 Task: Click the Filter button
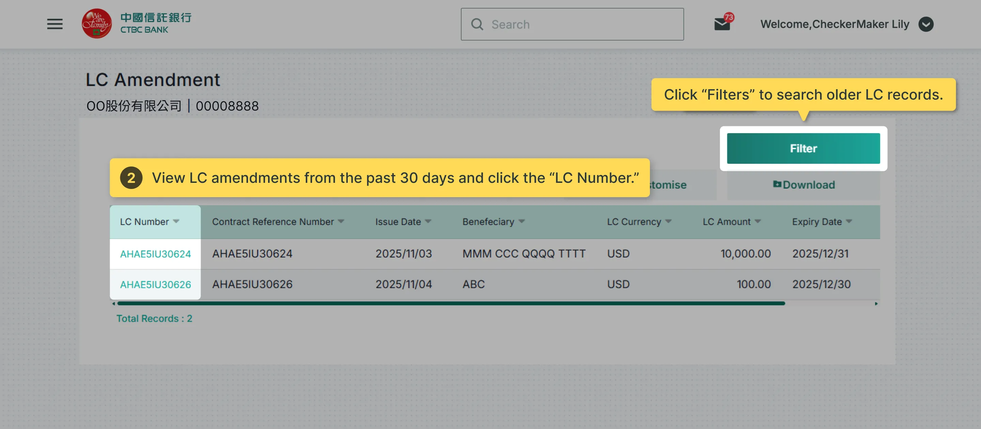tap(803, 148)
